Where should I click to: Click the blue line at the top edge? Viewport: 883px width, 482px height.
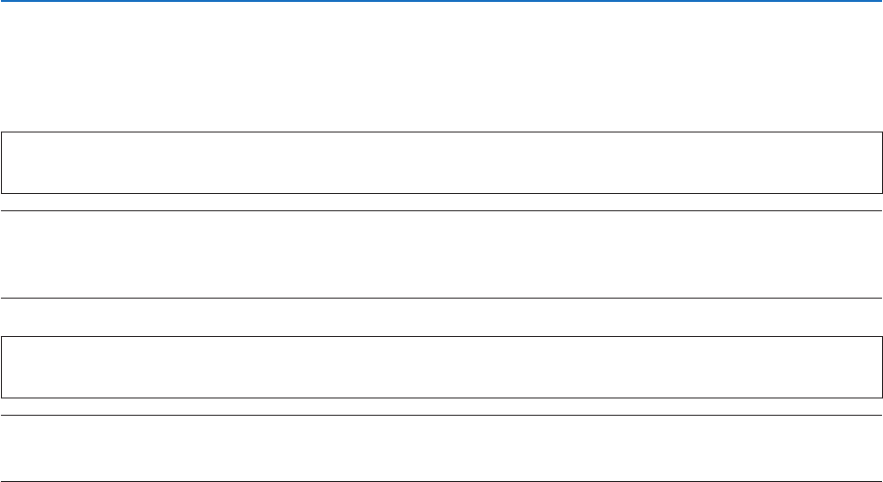[441, 2]
